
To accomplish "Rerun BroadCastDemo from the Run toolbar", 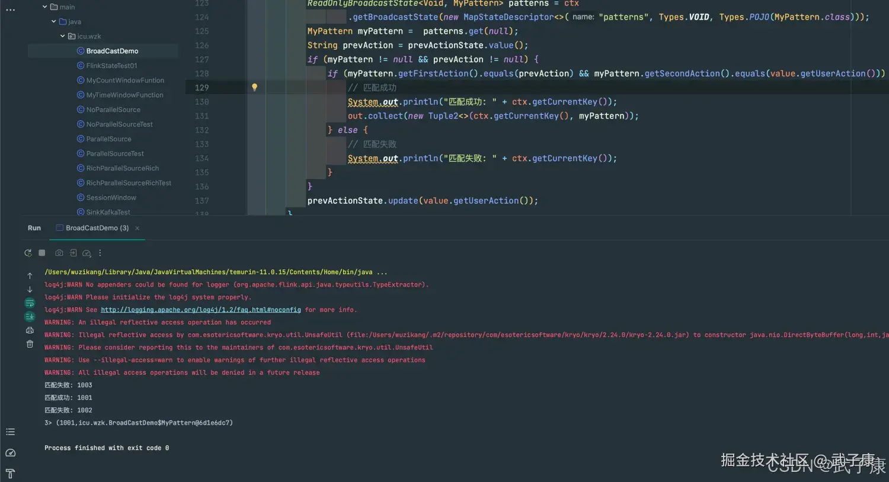I will point(28,253).
